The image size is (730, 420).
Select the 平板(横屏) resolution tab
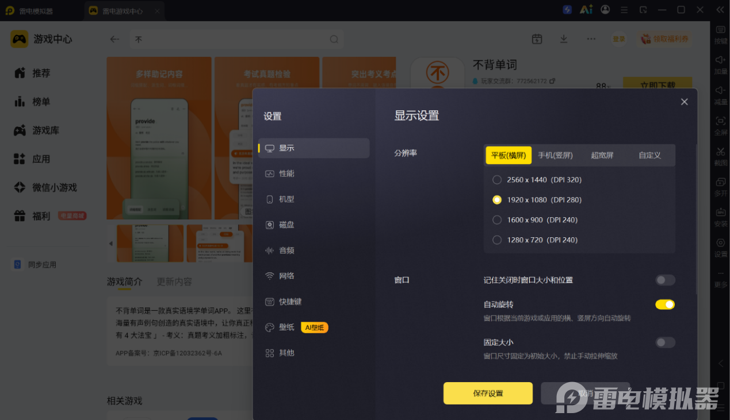point(508,155)
